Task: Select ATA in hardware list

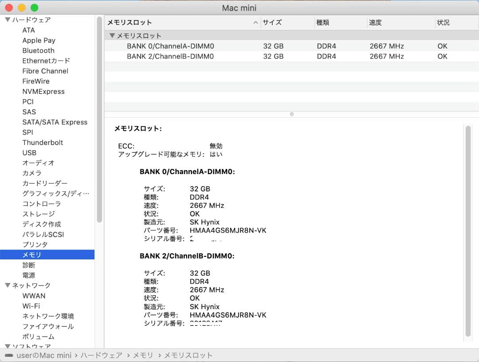Action: (x=29, y=30)
